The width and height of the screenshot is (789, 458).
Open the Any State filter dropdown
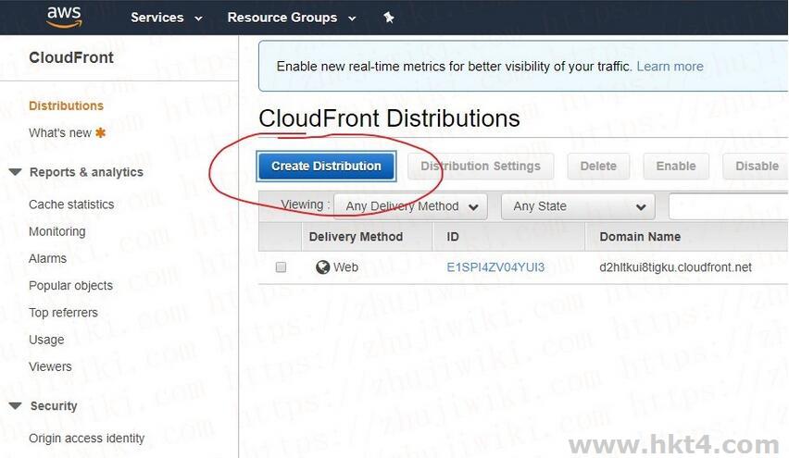click(x=578, y=206)
